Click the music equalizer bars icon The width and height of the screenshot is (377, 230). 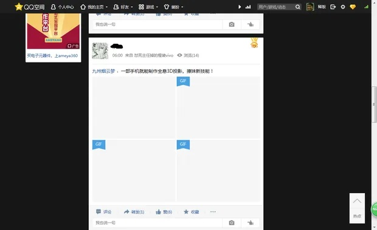pos(248,7)
